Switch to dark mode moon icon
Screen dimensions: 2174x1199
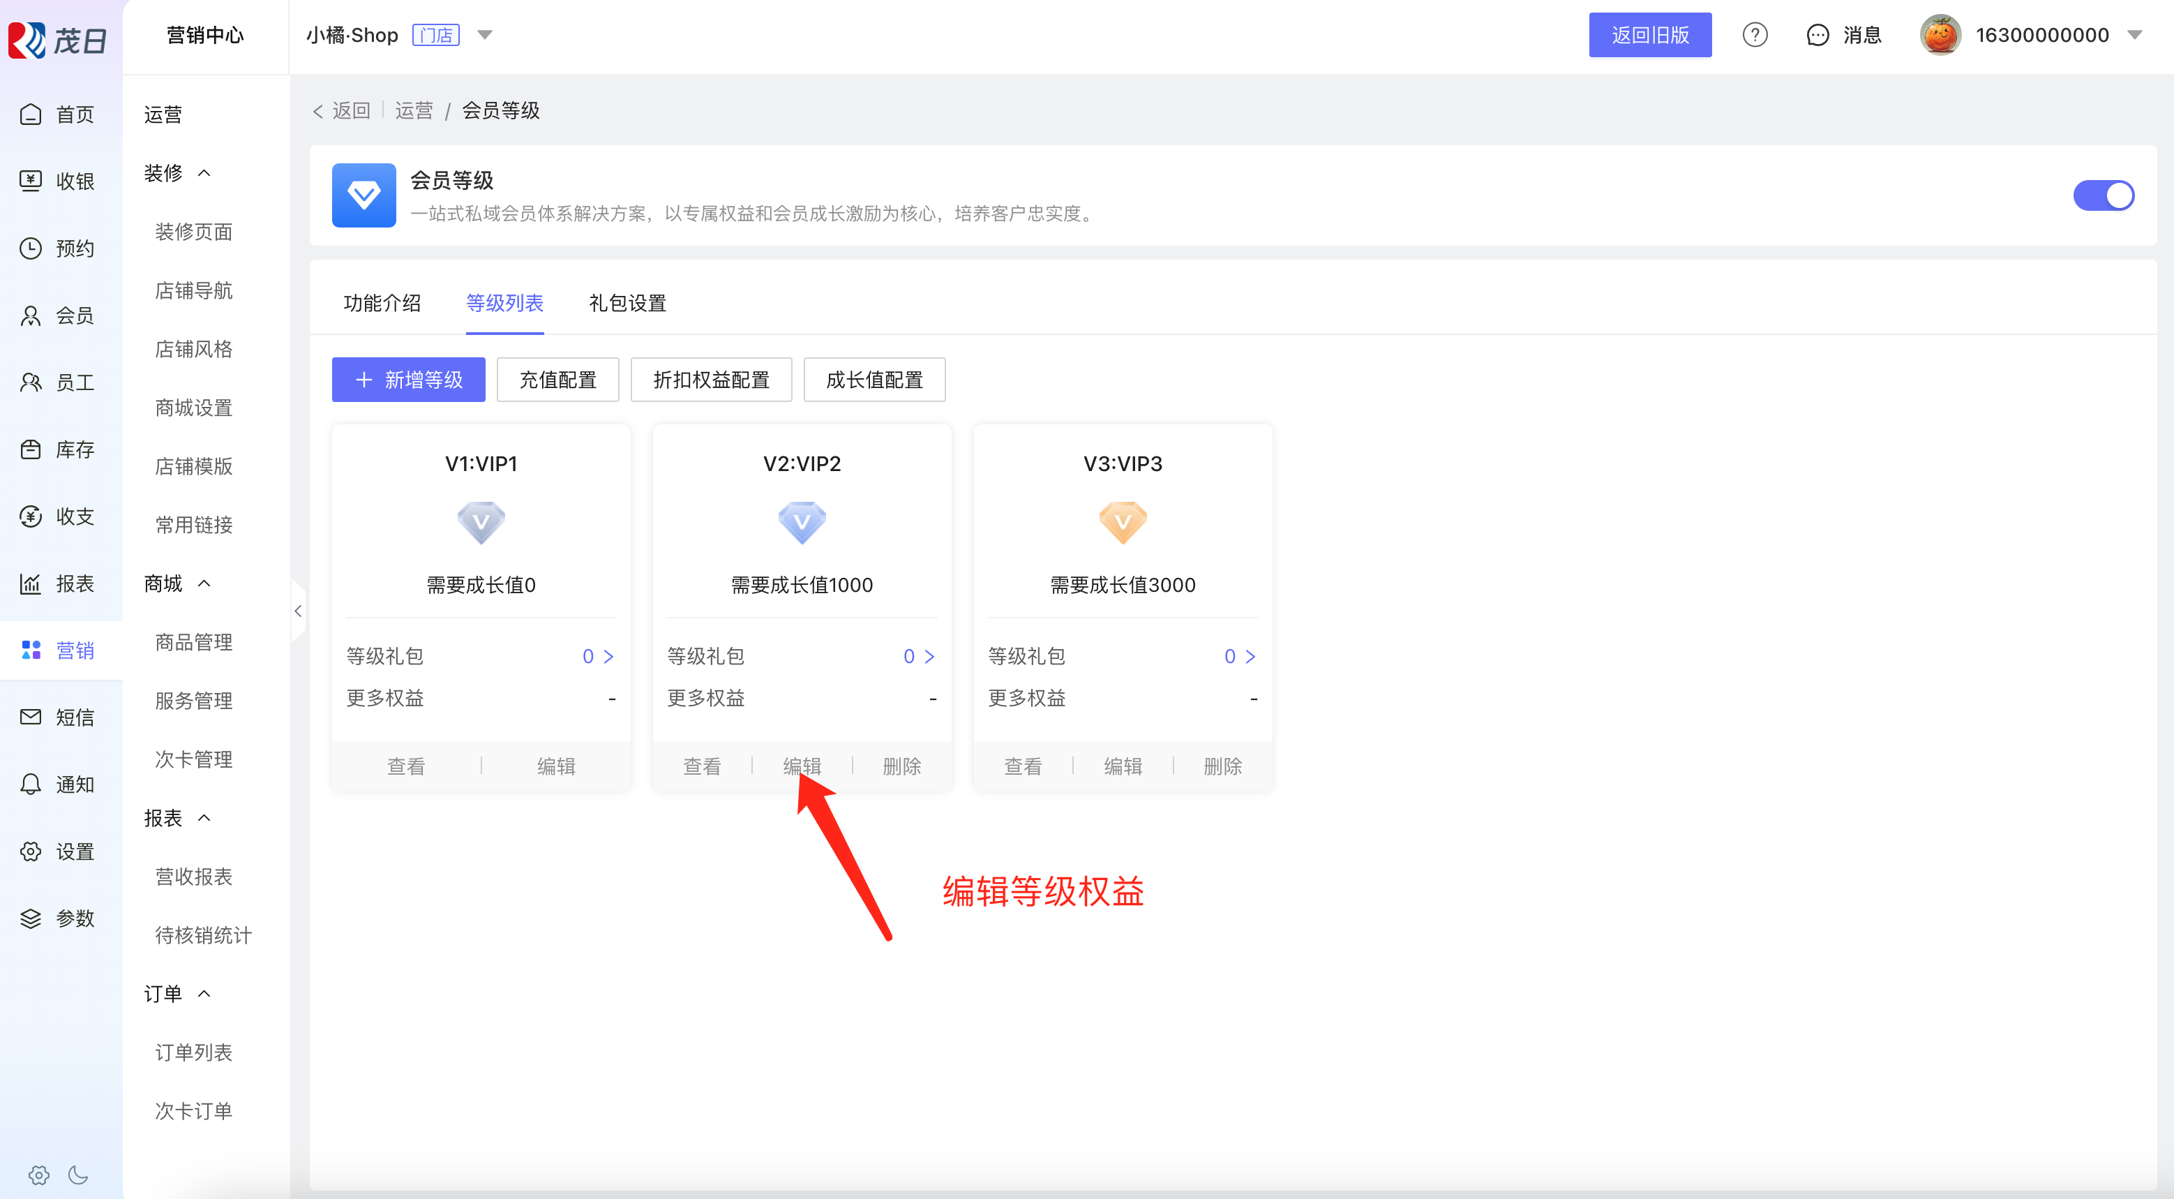(78, 1175)
